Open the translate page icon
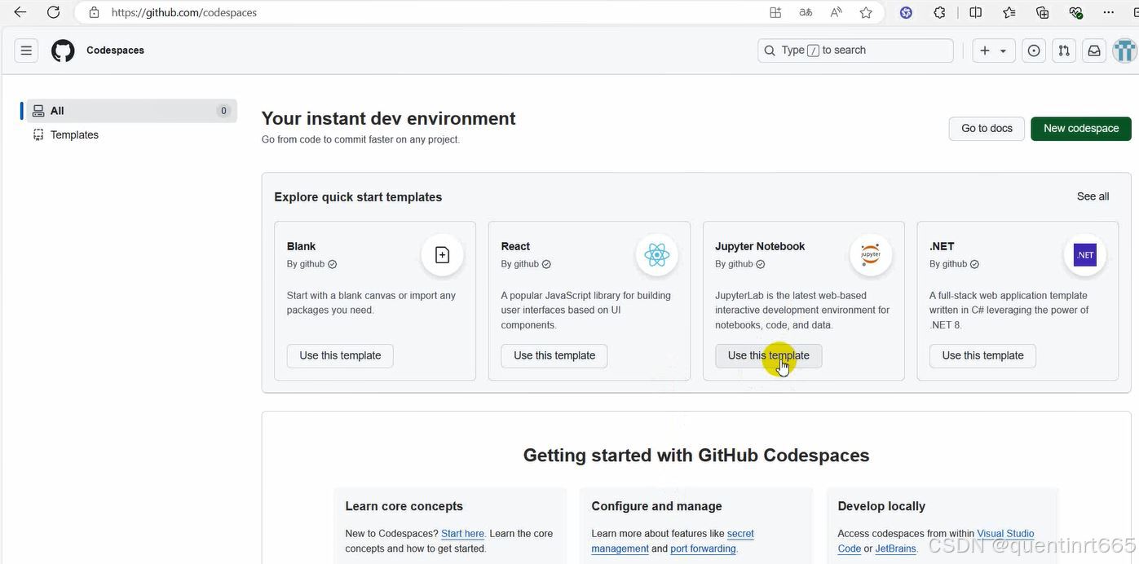1139x564 pixels. click(x=806, y=12)
